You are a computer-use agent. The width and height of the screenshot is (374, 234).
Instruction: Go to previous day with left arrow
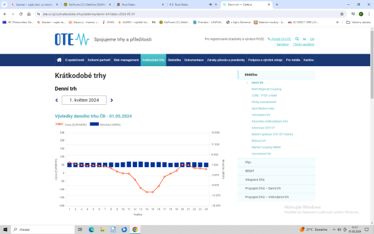57,100
